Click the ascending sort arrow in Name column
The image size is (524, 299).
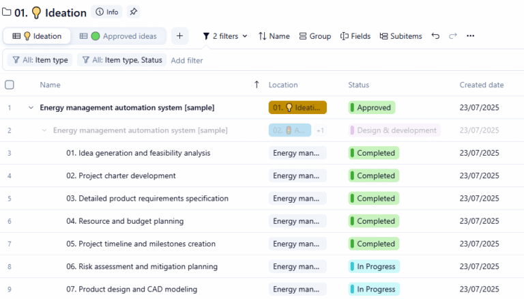257,85
